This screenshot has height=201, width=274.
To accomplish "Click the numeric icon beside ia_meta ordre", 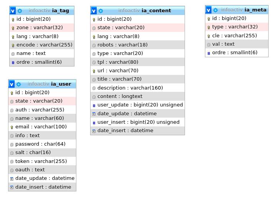I will point(208,53).
